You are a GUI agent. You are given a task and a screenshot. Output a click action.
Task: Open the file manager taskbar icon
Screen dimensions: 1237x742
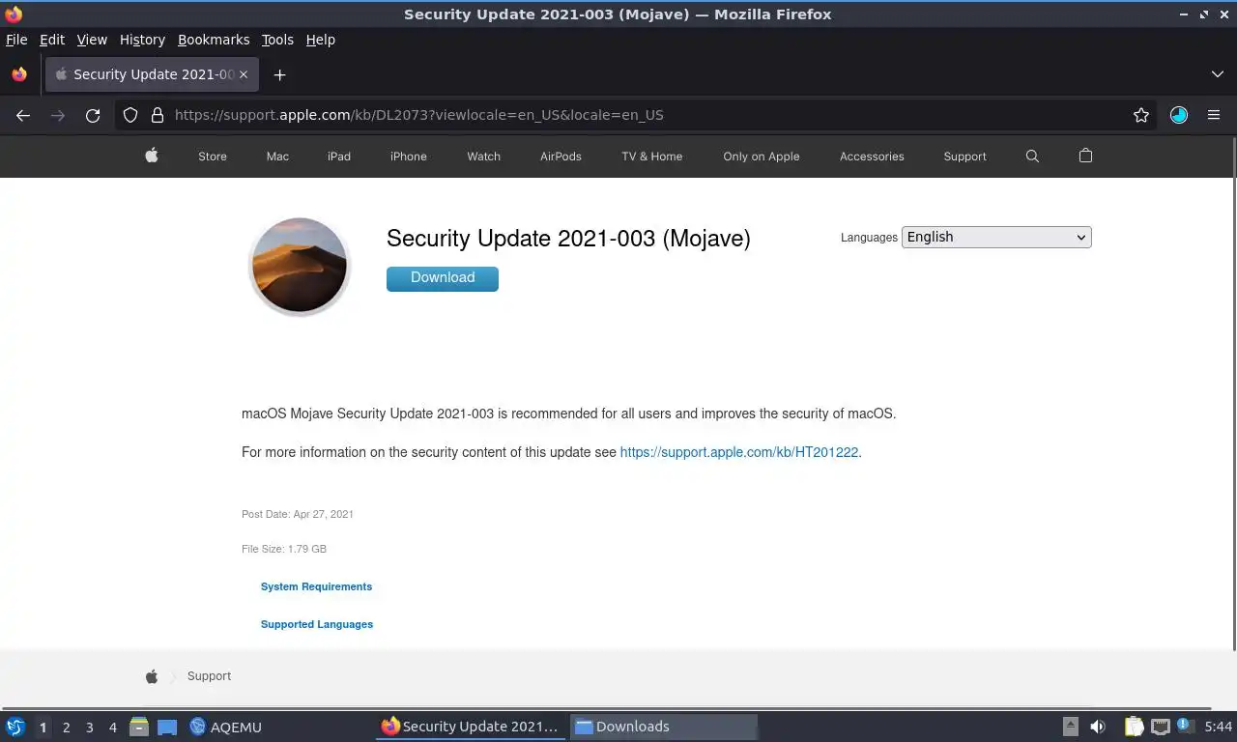click(x=139, y=727)
